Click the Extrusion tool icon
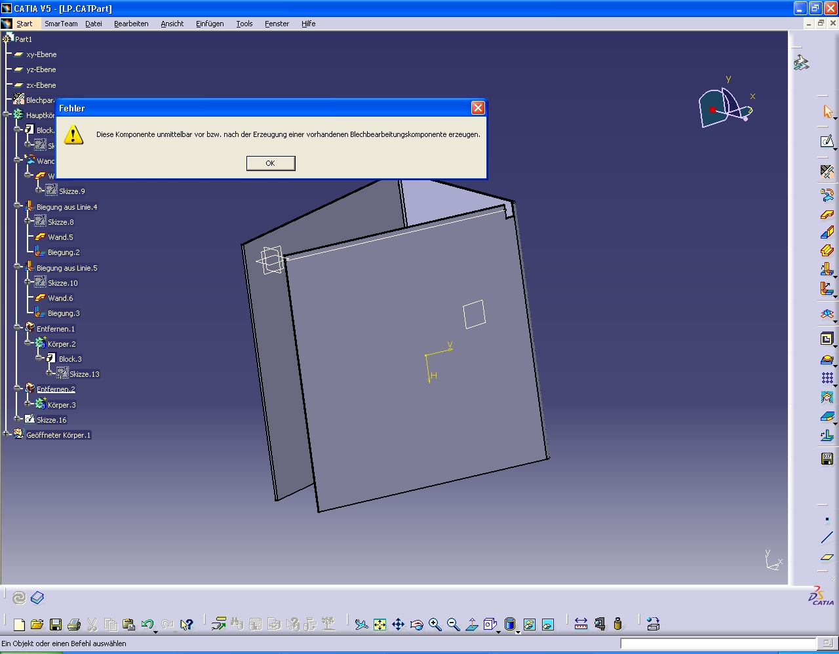This screenshot has width=839, height=654. click(827, 250)
